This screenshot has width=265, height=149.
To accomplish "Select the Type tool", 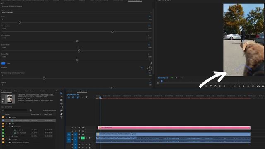I will pos(61,118).
